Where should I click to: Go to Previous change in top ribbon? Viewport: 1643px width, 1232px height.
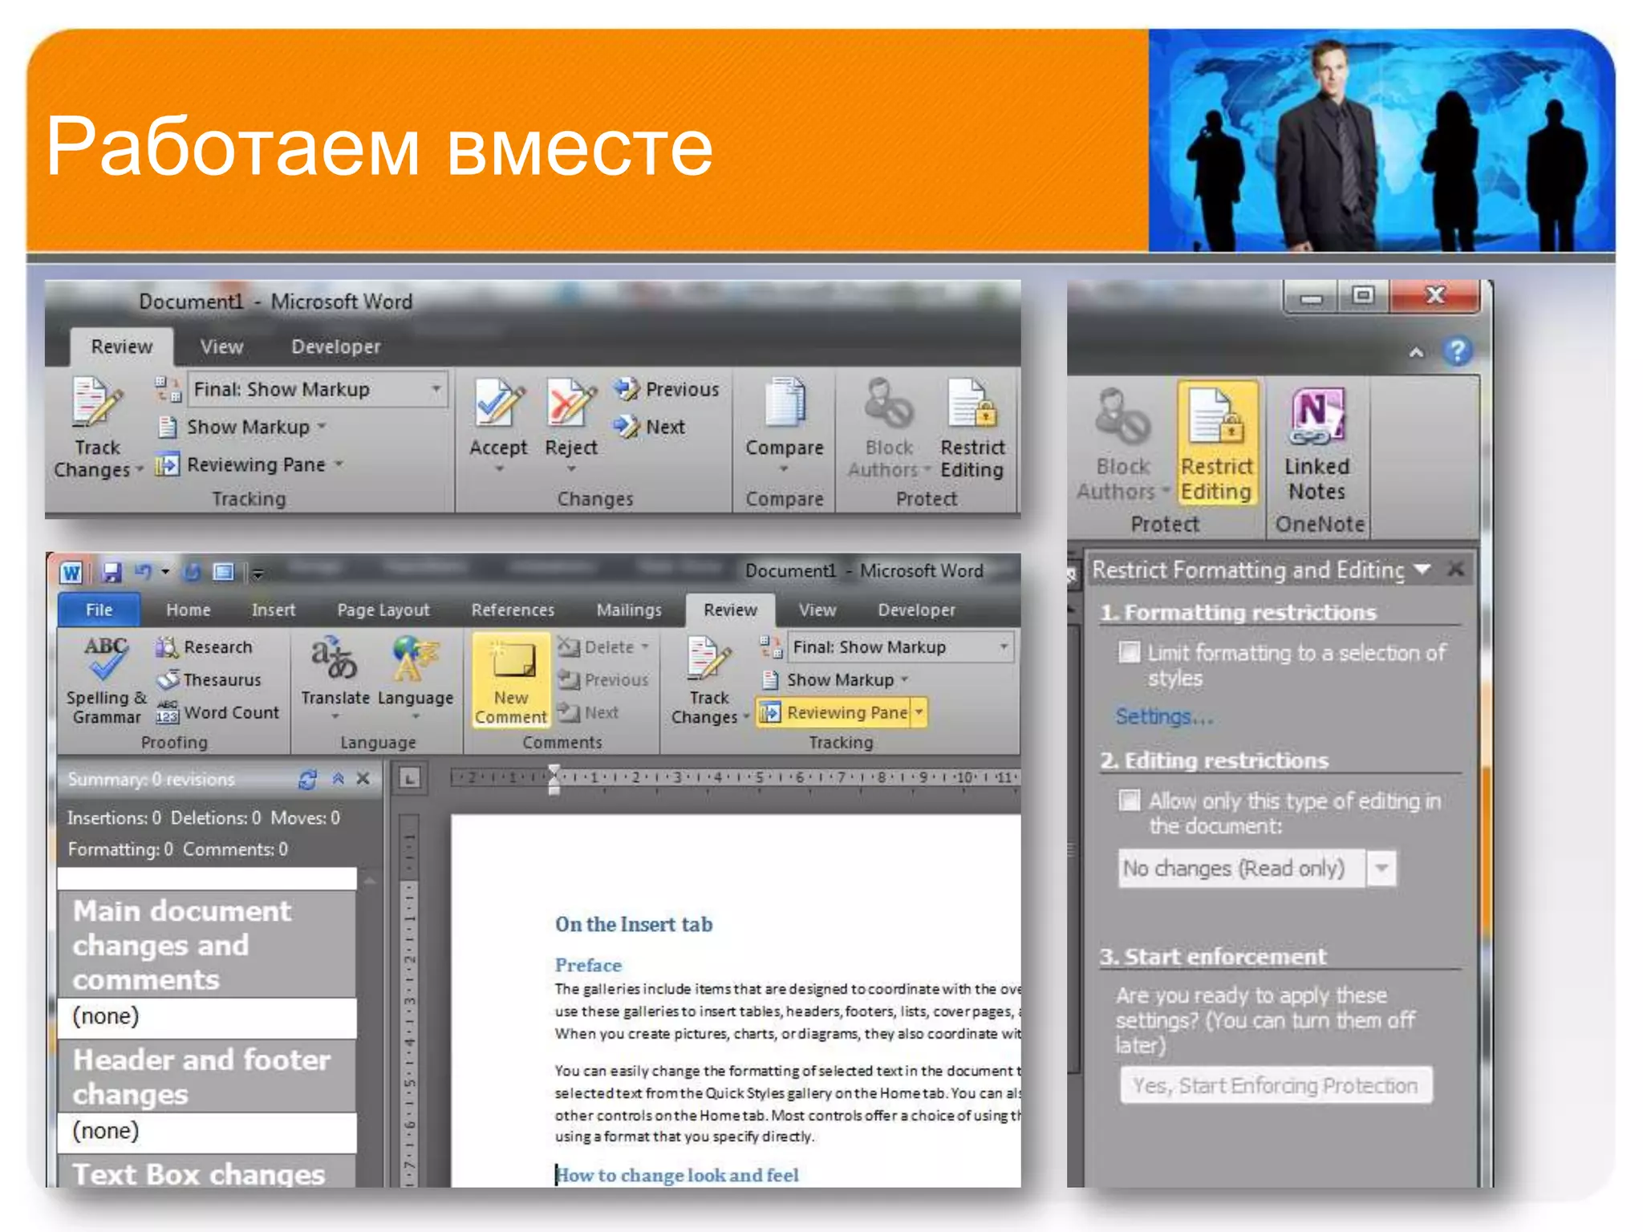[667, 389]
